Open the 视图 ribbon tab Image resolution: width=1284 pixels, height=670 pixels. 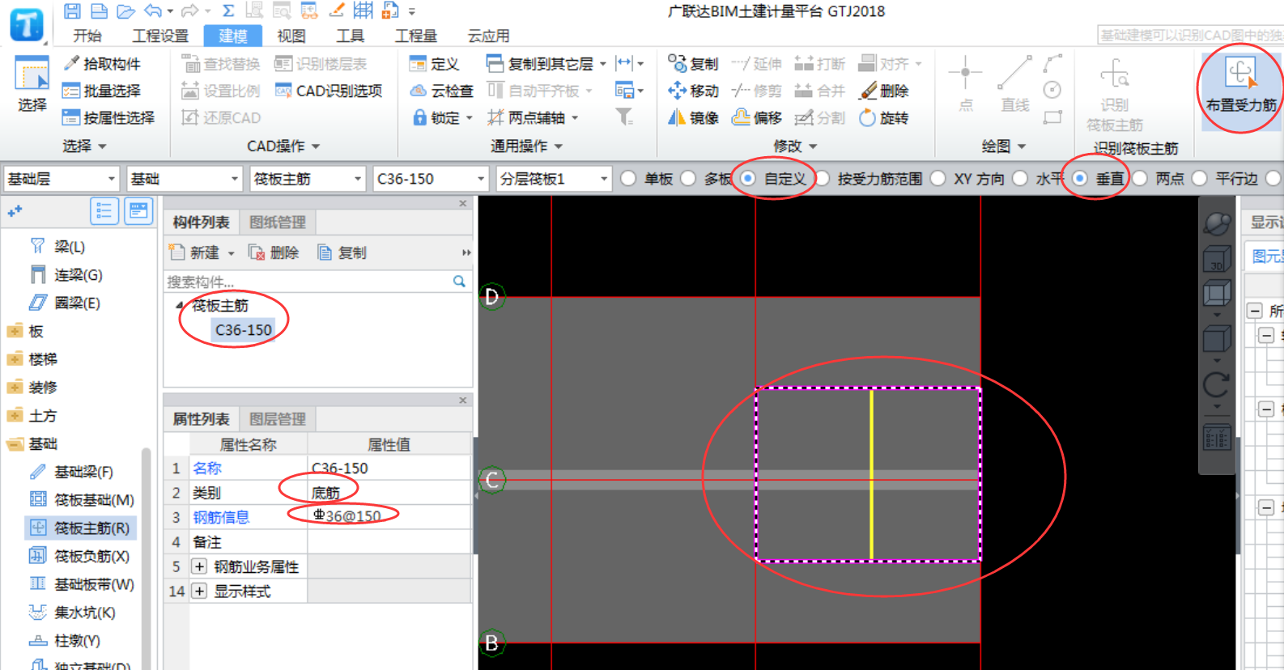click(291, 36)
